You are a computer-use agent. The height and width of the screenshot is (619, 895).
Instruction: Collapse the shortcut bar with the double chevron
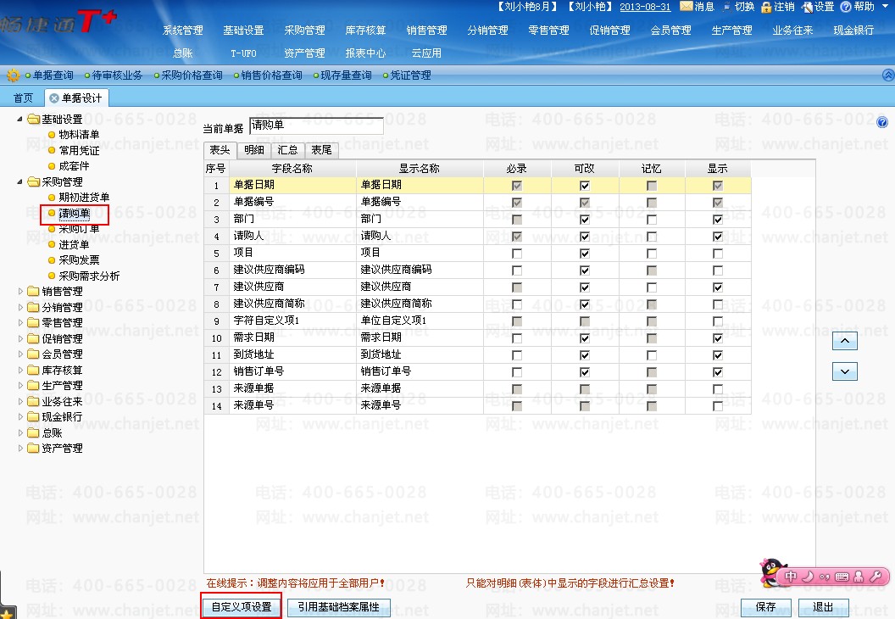coord(888,75)
